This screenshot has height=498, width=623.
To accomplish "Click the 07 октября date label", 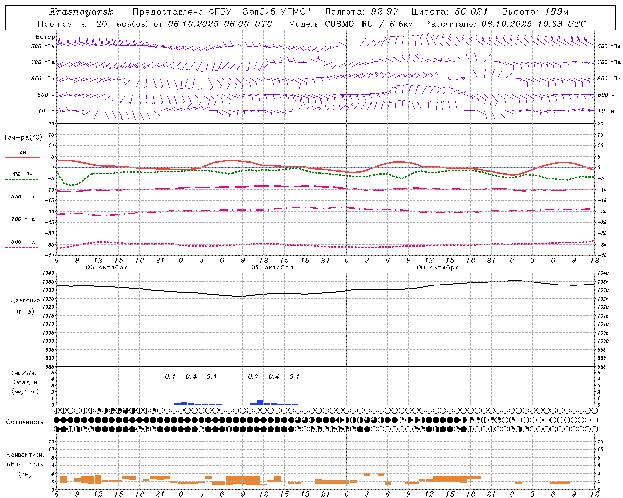I will [272, 267].
